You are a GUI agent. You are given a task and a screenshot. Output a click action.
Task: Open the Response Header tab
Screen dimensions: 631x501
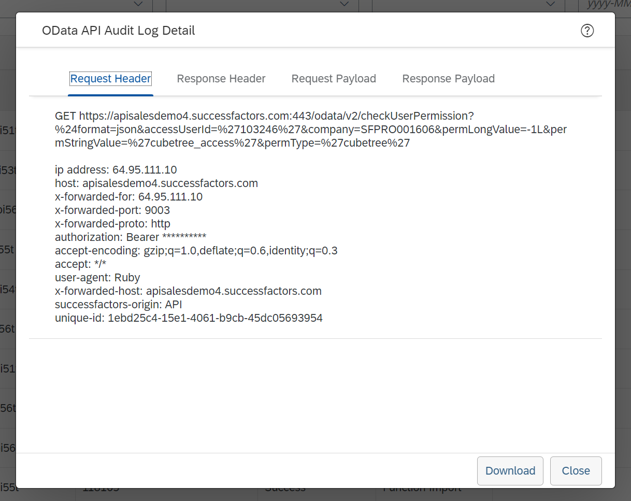[221, 79]
